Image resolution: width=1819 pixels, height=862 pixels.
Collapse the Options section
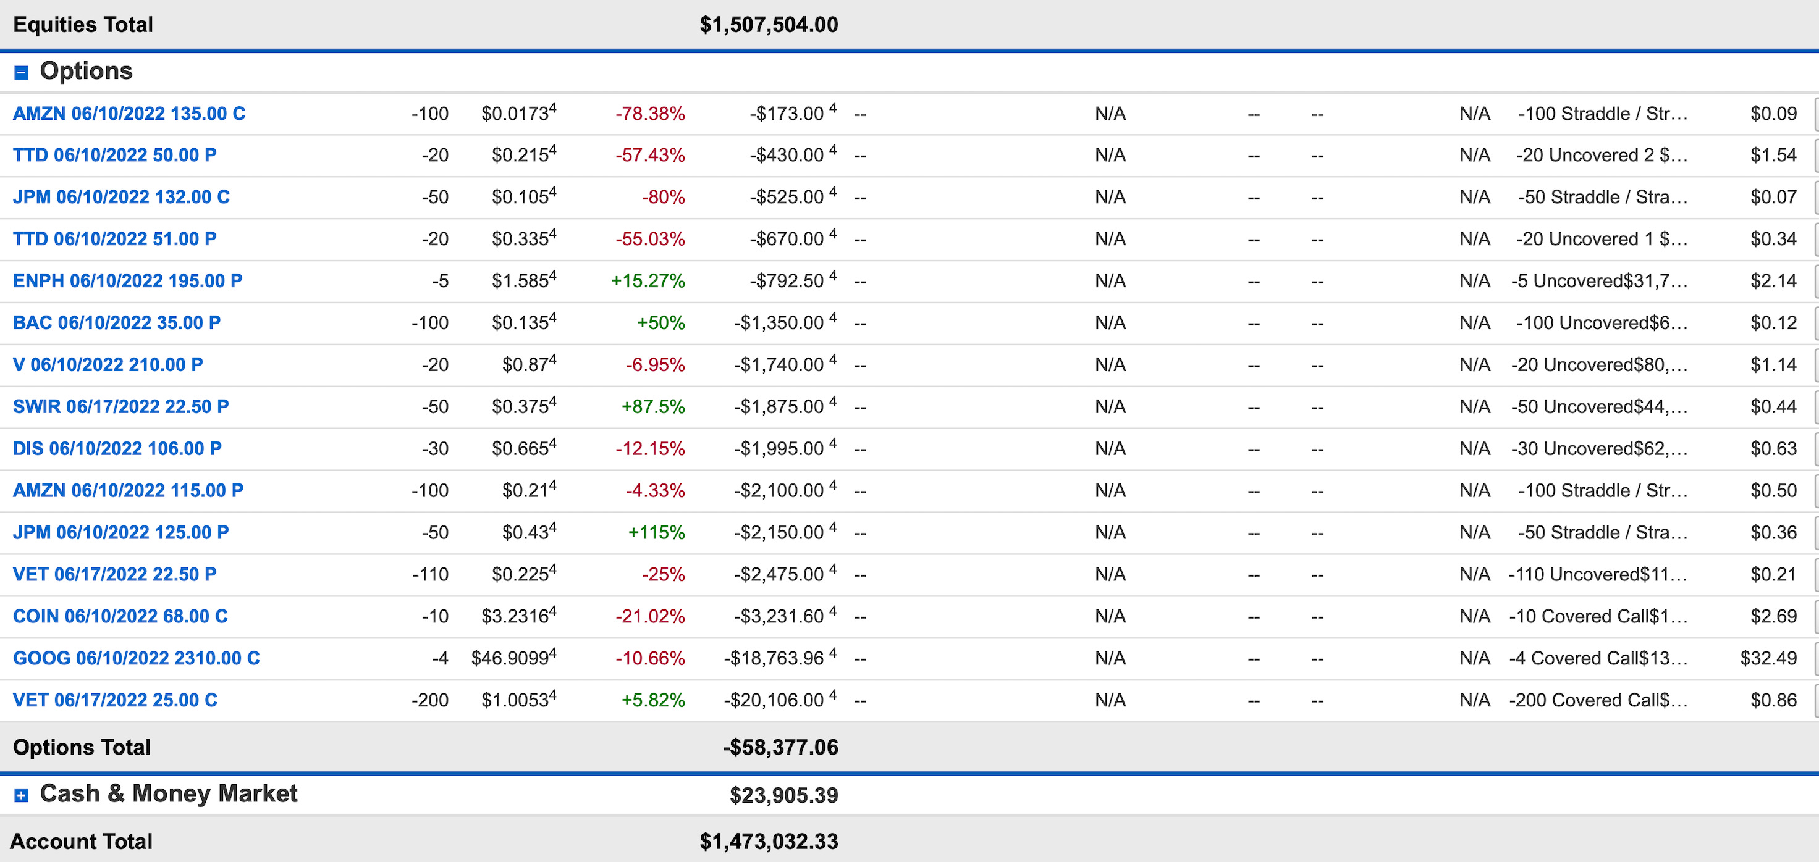[x=22, y=73]
